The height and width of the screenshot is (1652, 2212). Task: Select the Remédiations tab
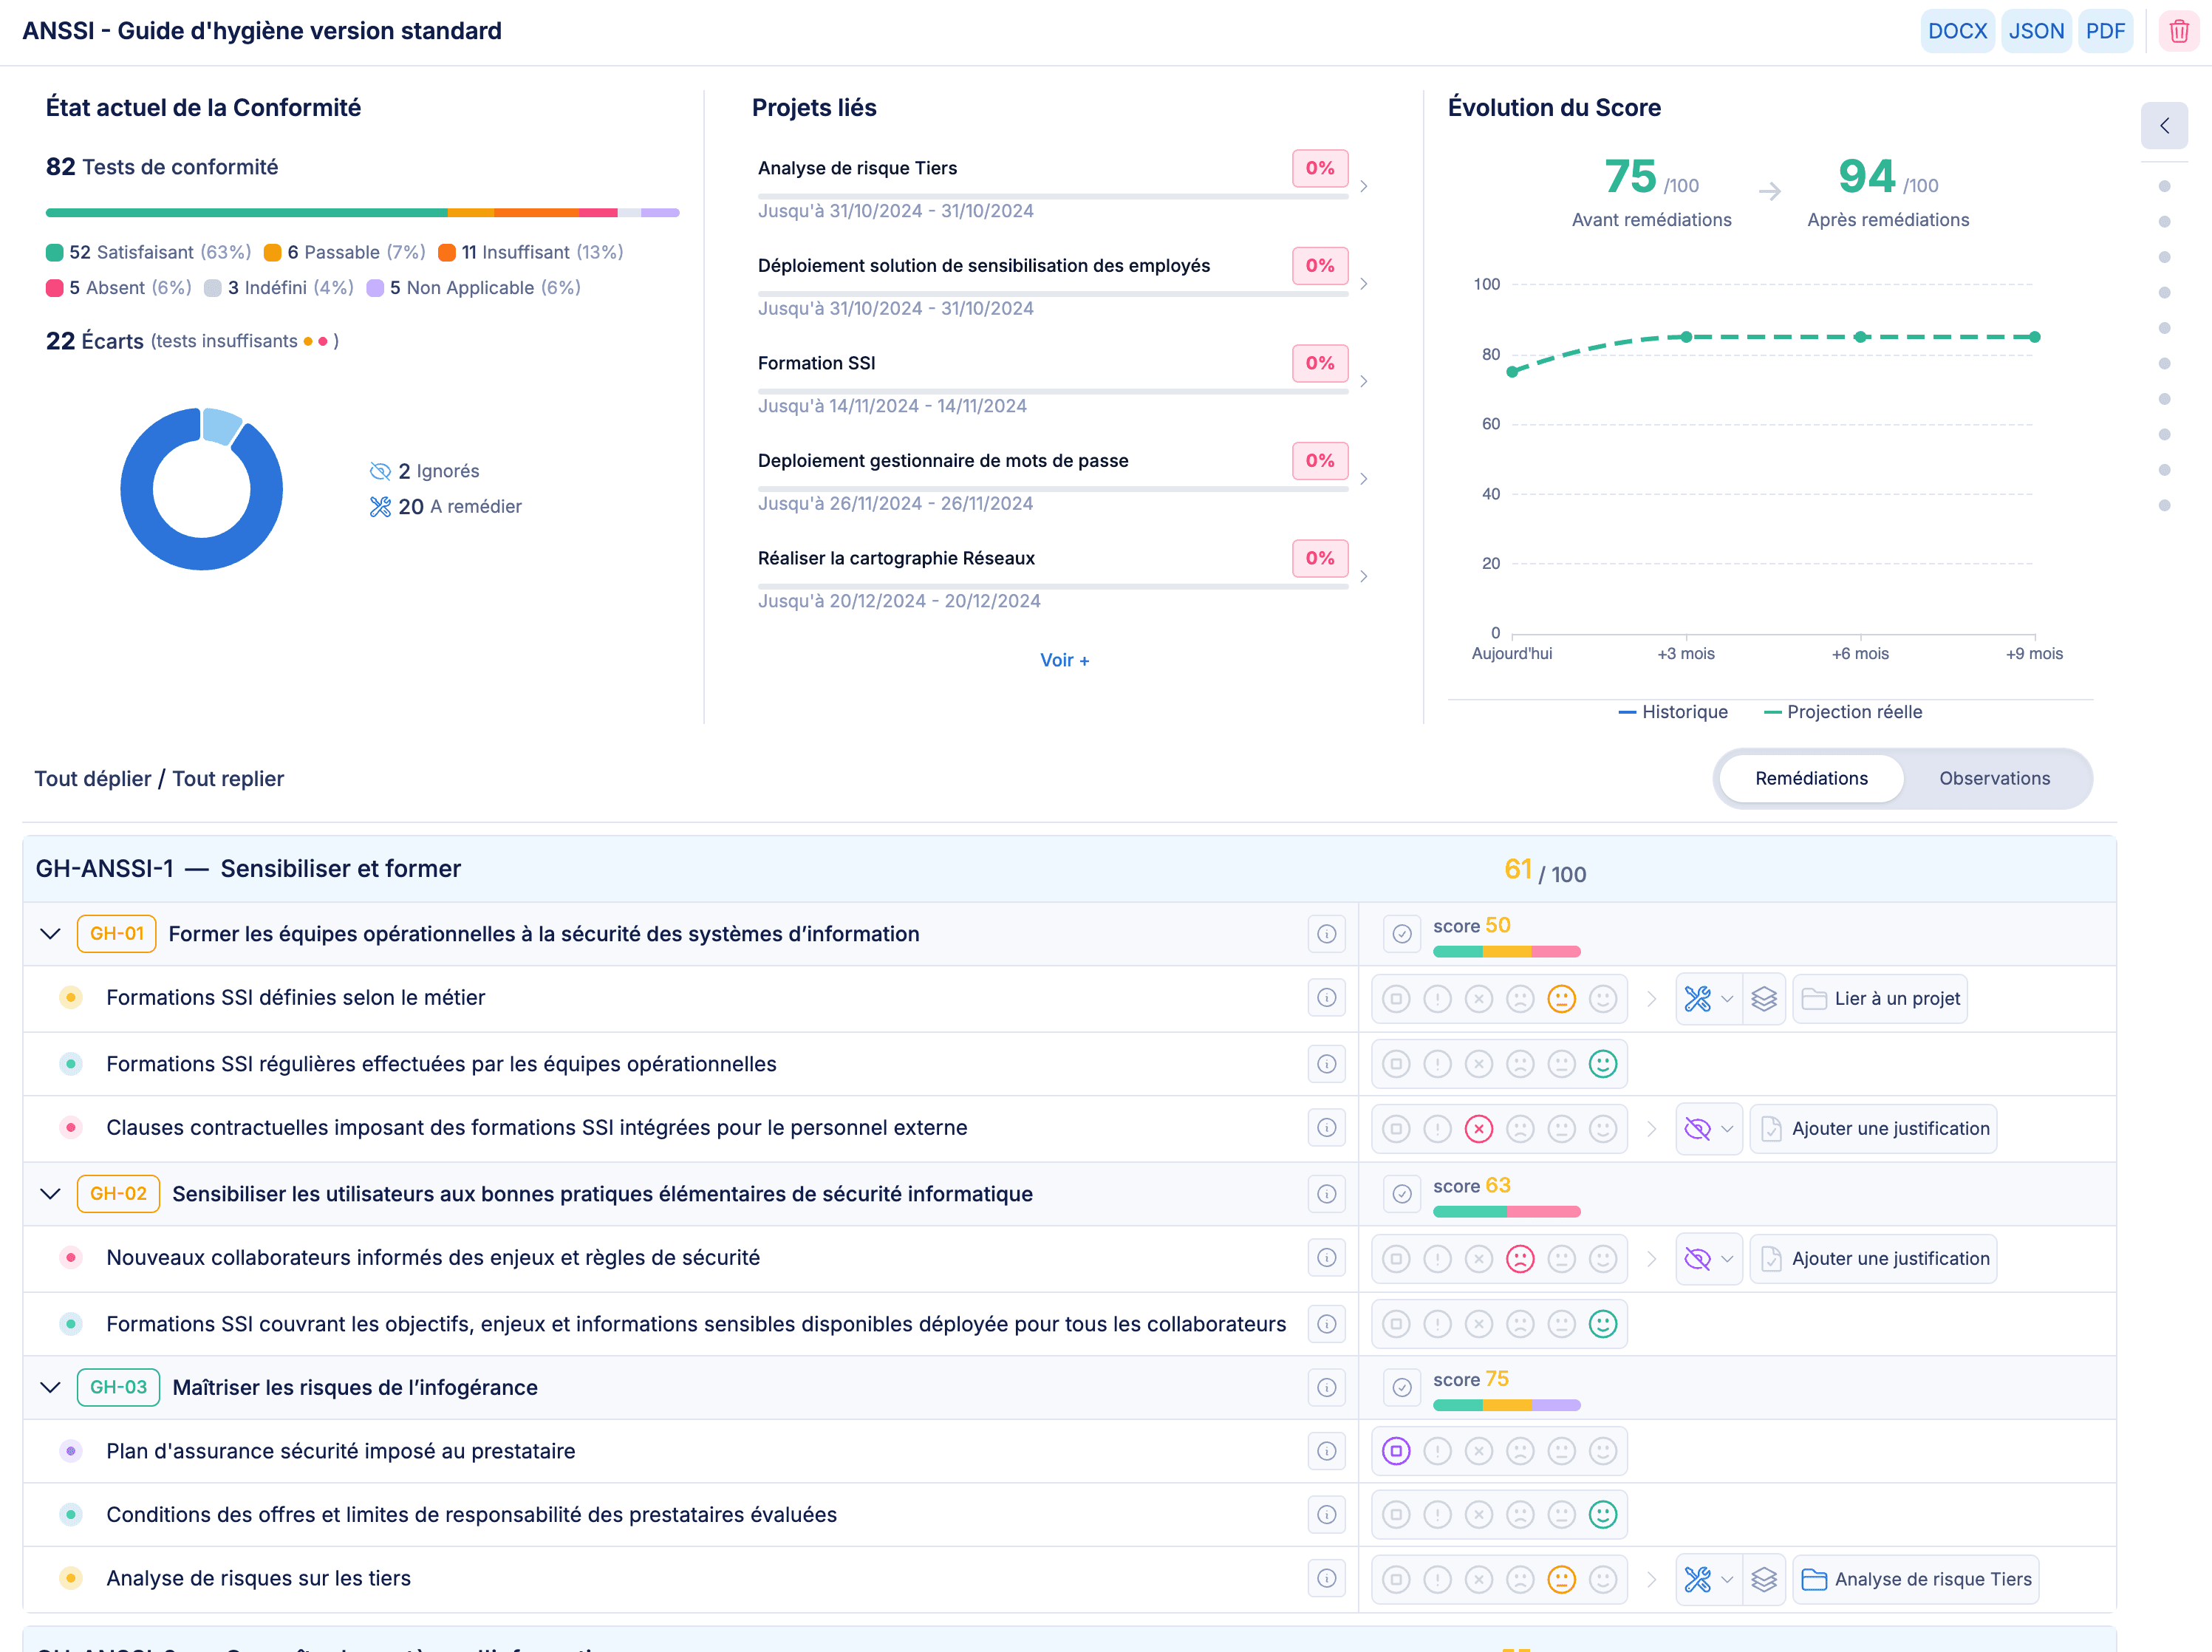[1812, 778]
